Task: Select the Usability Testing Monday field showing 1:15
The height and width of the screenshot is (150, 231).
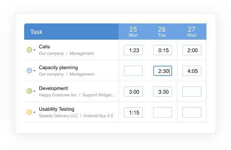Action: point(133,113)
